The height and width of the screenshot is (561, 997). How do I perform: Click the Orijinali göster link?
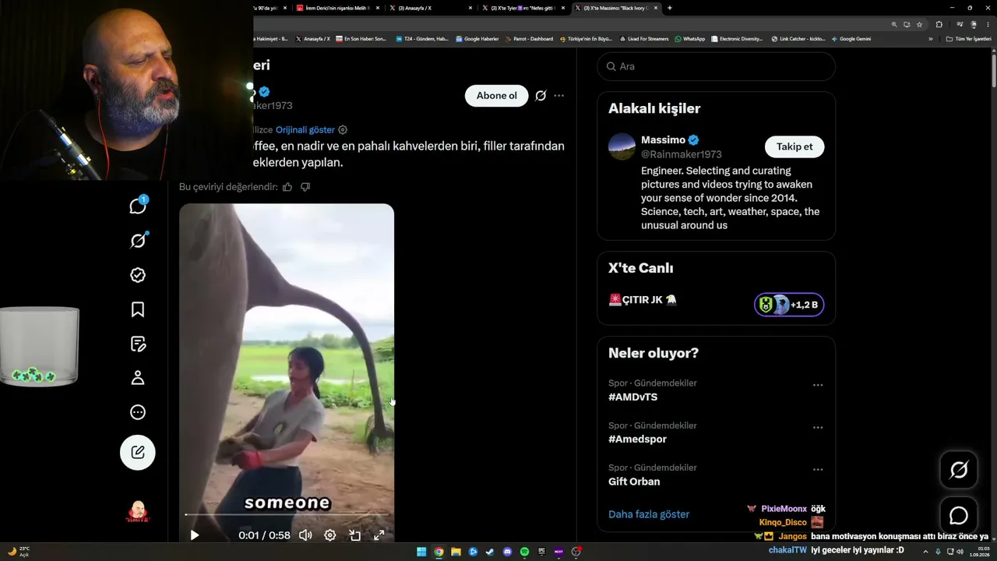pyautogui.click(x=305, y=130)
